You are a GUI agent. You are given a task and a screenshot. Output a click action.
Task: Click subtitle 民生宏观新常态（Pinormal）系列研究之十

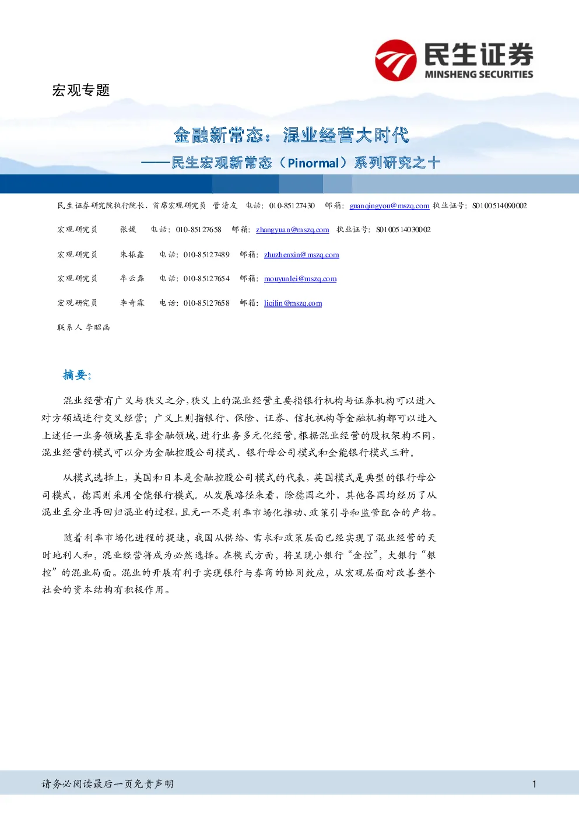(x=306, y=163)
